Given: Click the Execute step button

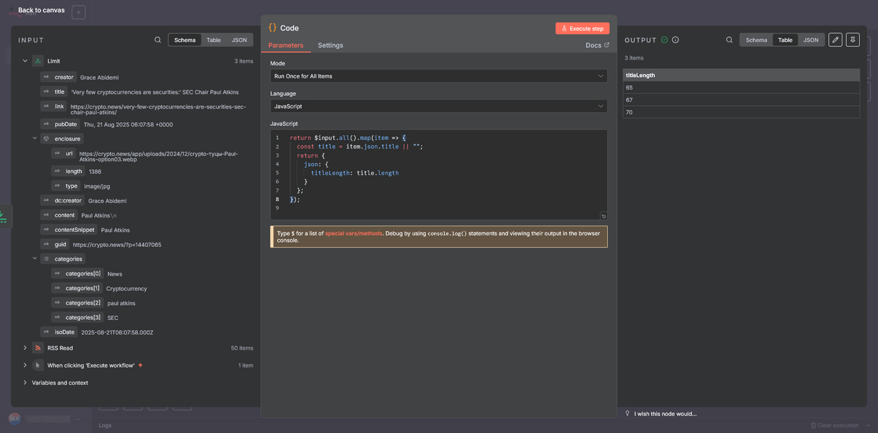Looking at the screenshot, I should coord(582,28).
